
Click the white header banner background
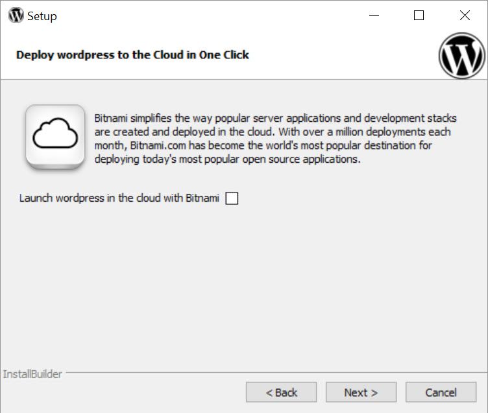click(343, 54)
